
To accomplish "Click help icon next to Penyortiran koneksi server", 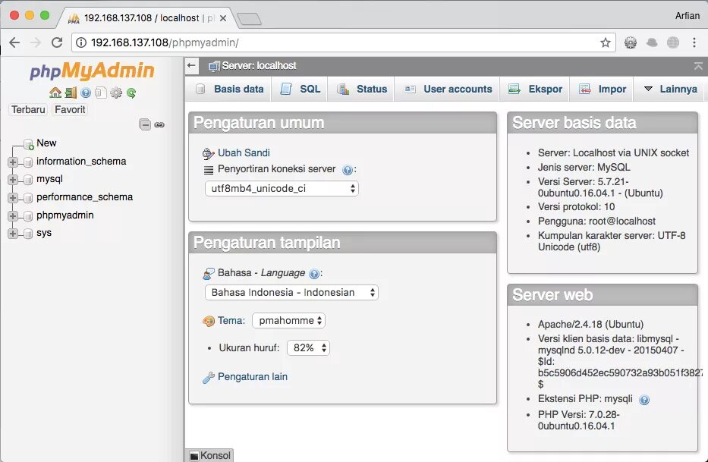I will point(348,170).
